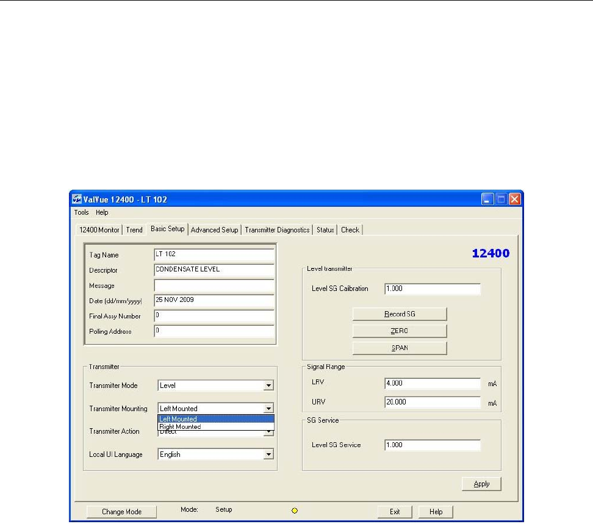Minimize the ValVue 12400 window
This screenshot has height=524, width=593.
pos(487,199)
